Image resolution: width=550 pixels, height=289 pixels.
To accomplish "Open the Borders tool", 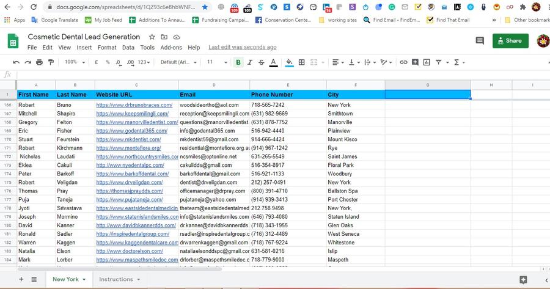I will [302, 62].
